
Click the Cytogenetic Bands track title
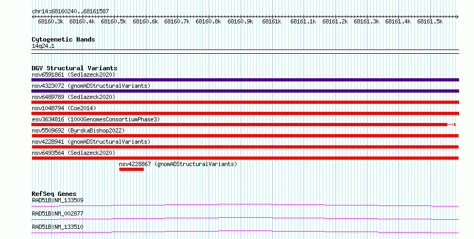point(63,39)
